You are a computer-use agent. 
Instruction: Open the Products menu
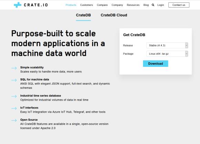point(71,5)
